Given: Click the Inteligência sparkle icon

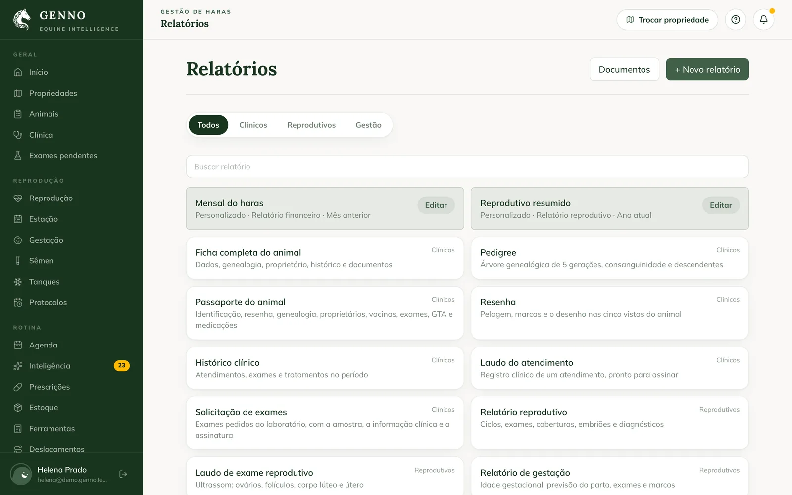Looking at the screenshot, I should click(x=18, y=366).
